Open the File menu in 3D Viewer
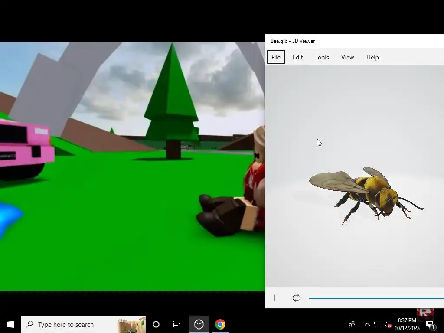Viewport: 444px width, 333px height. pos(276,57)
